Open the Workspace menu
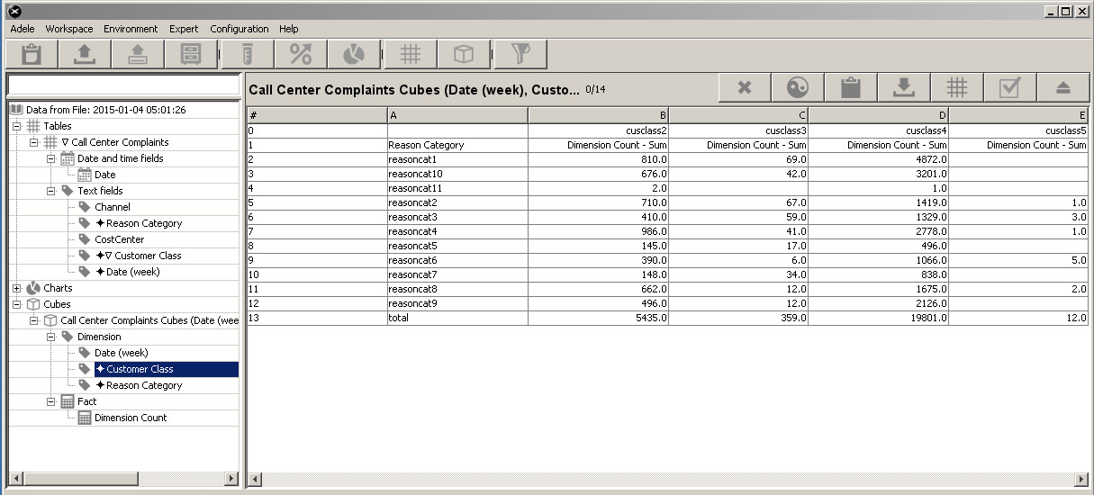 [x=69, y=29]
